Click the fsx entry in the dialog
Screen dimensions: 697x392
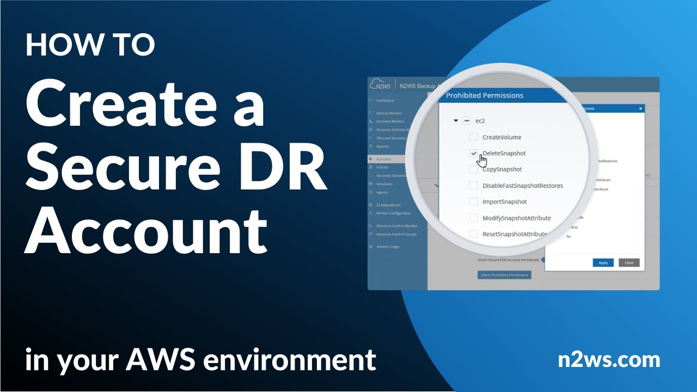(568, 237)
